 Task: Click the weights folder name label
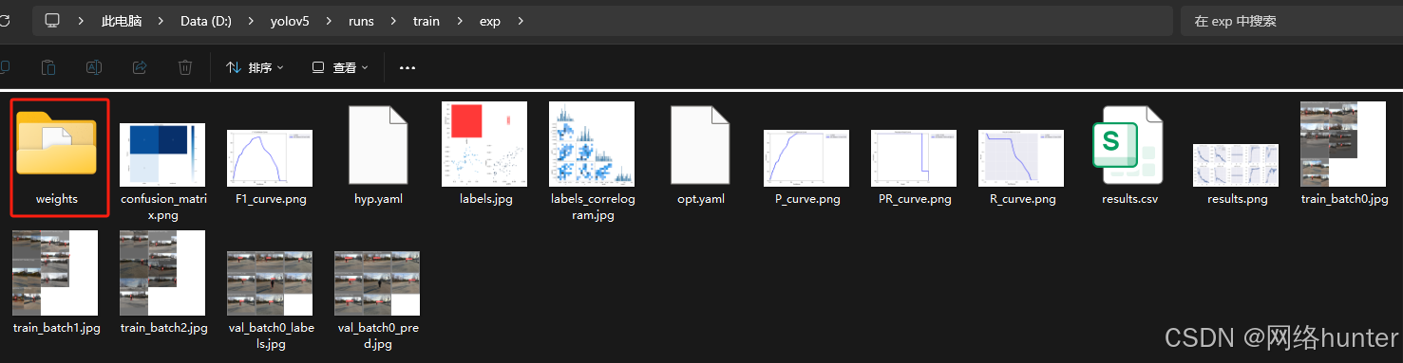57,199
